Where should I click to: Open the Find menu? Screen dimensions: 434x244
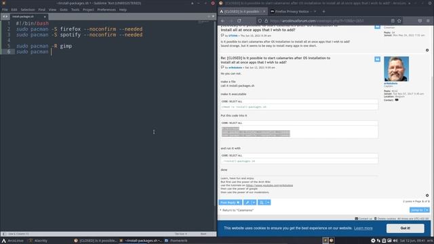42,9
